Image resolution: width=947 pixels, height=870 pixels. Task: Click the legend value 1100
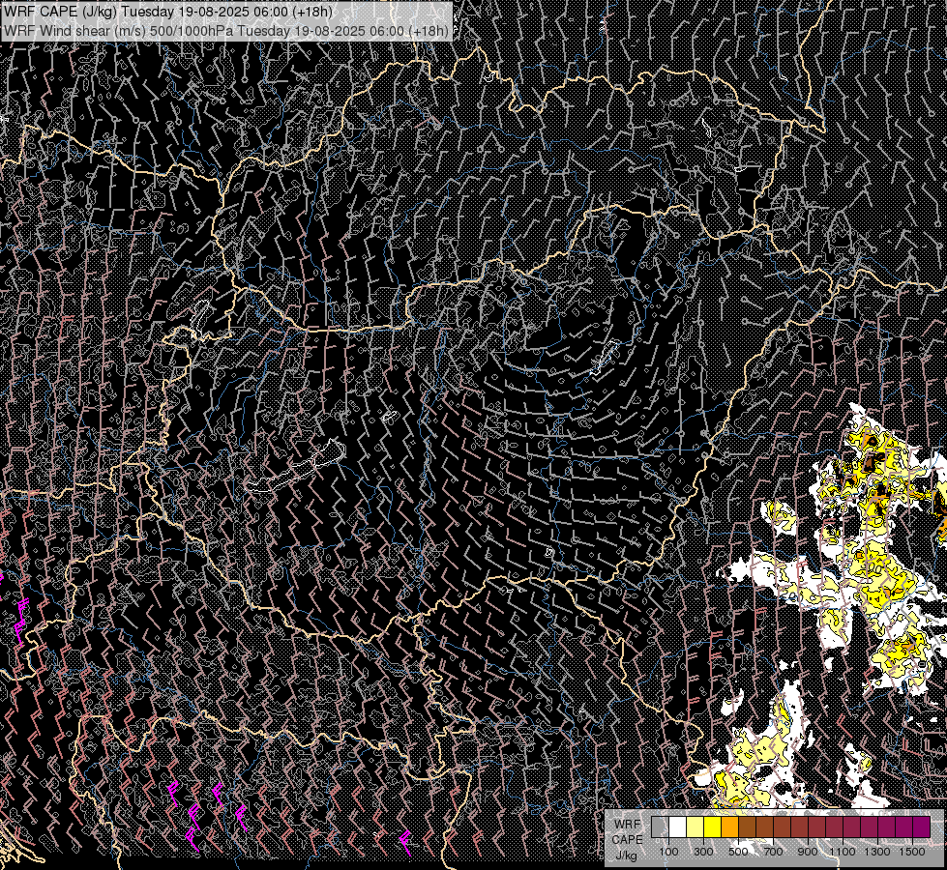pos(843,852)
